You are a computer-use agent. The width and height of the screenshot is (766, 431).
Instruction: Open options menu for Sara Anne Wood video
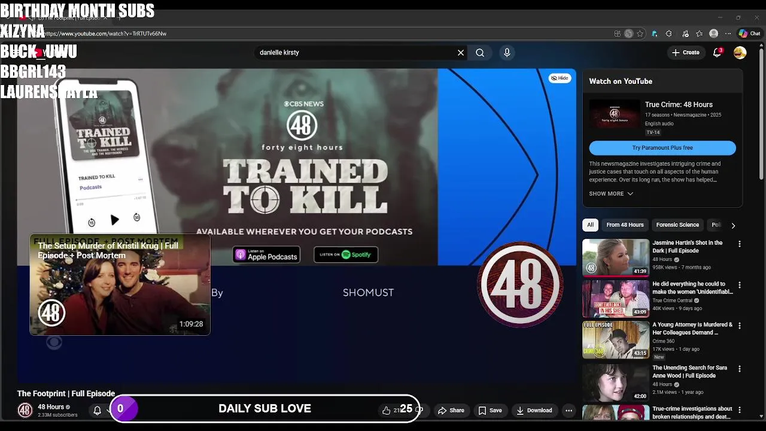[740, 369]
